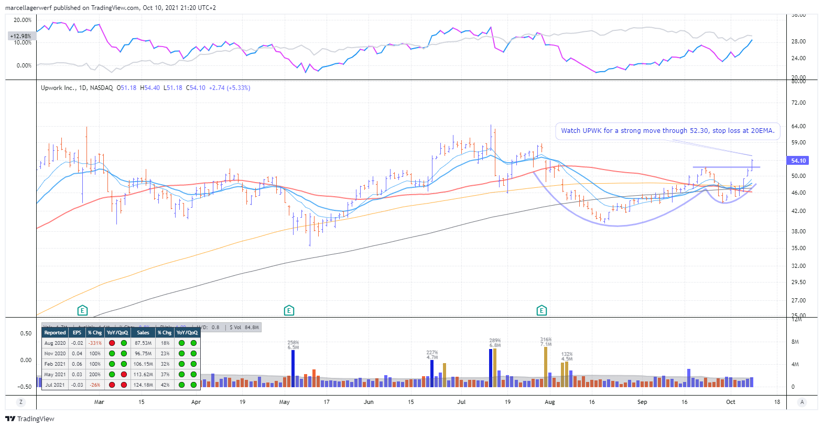Toggle the A auto-scale button

coord(802,402)
